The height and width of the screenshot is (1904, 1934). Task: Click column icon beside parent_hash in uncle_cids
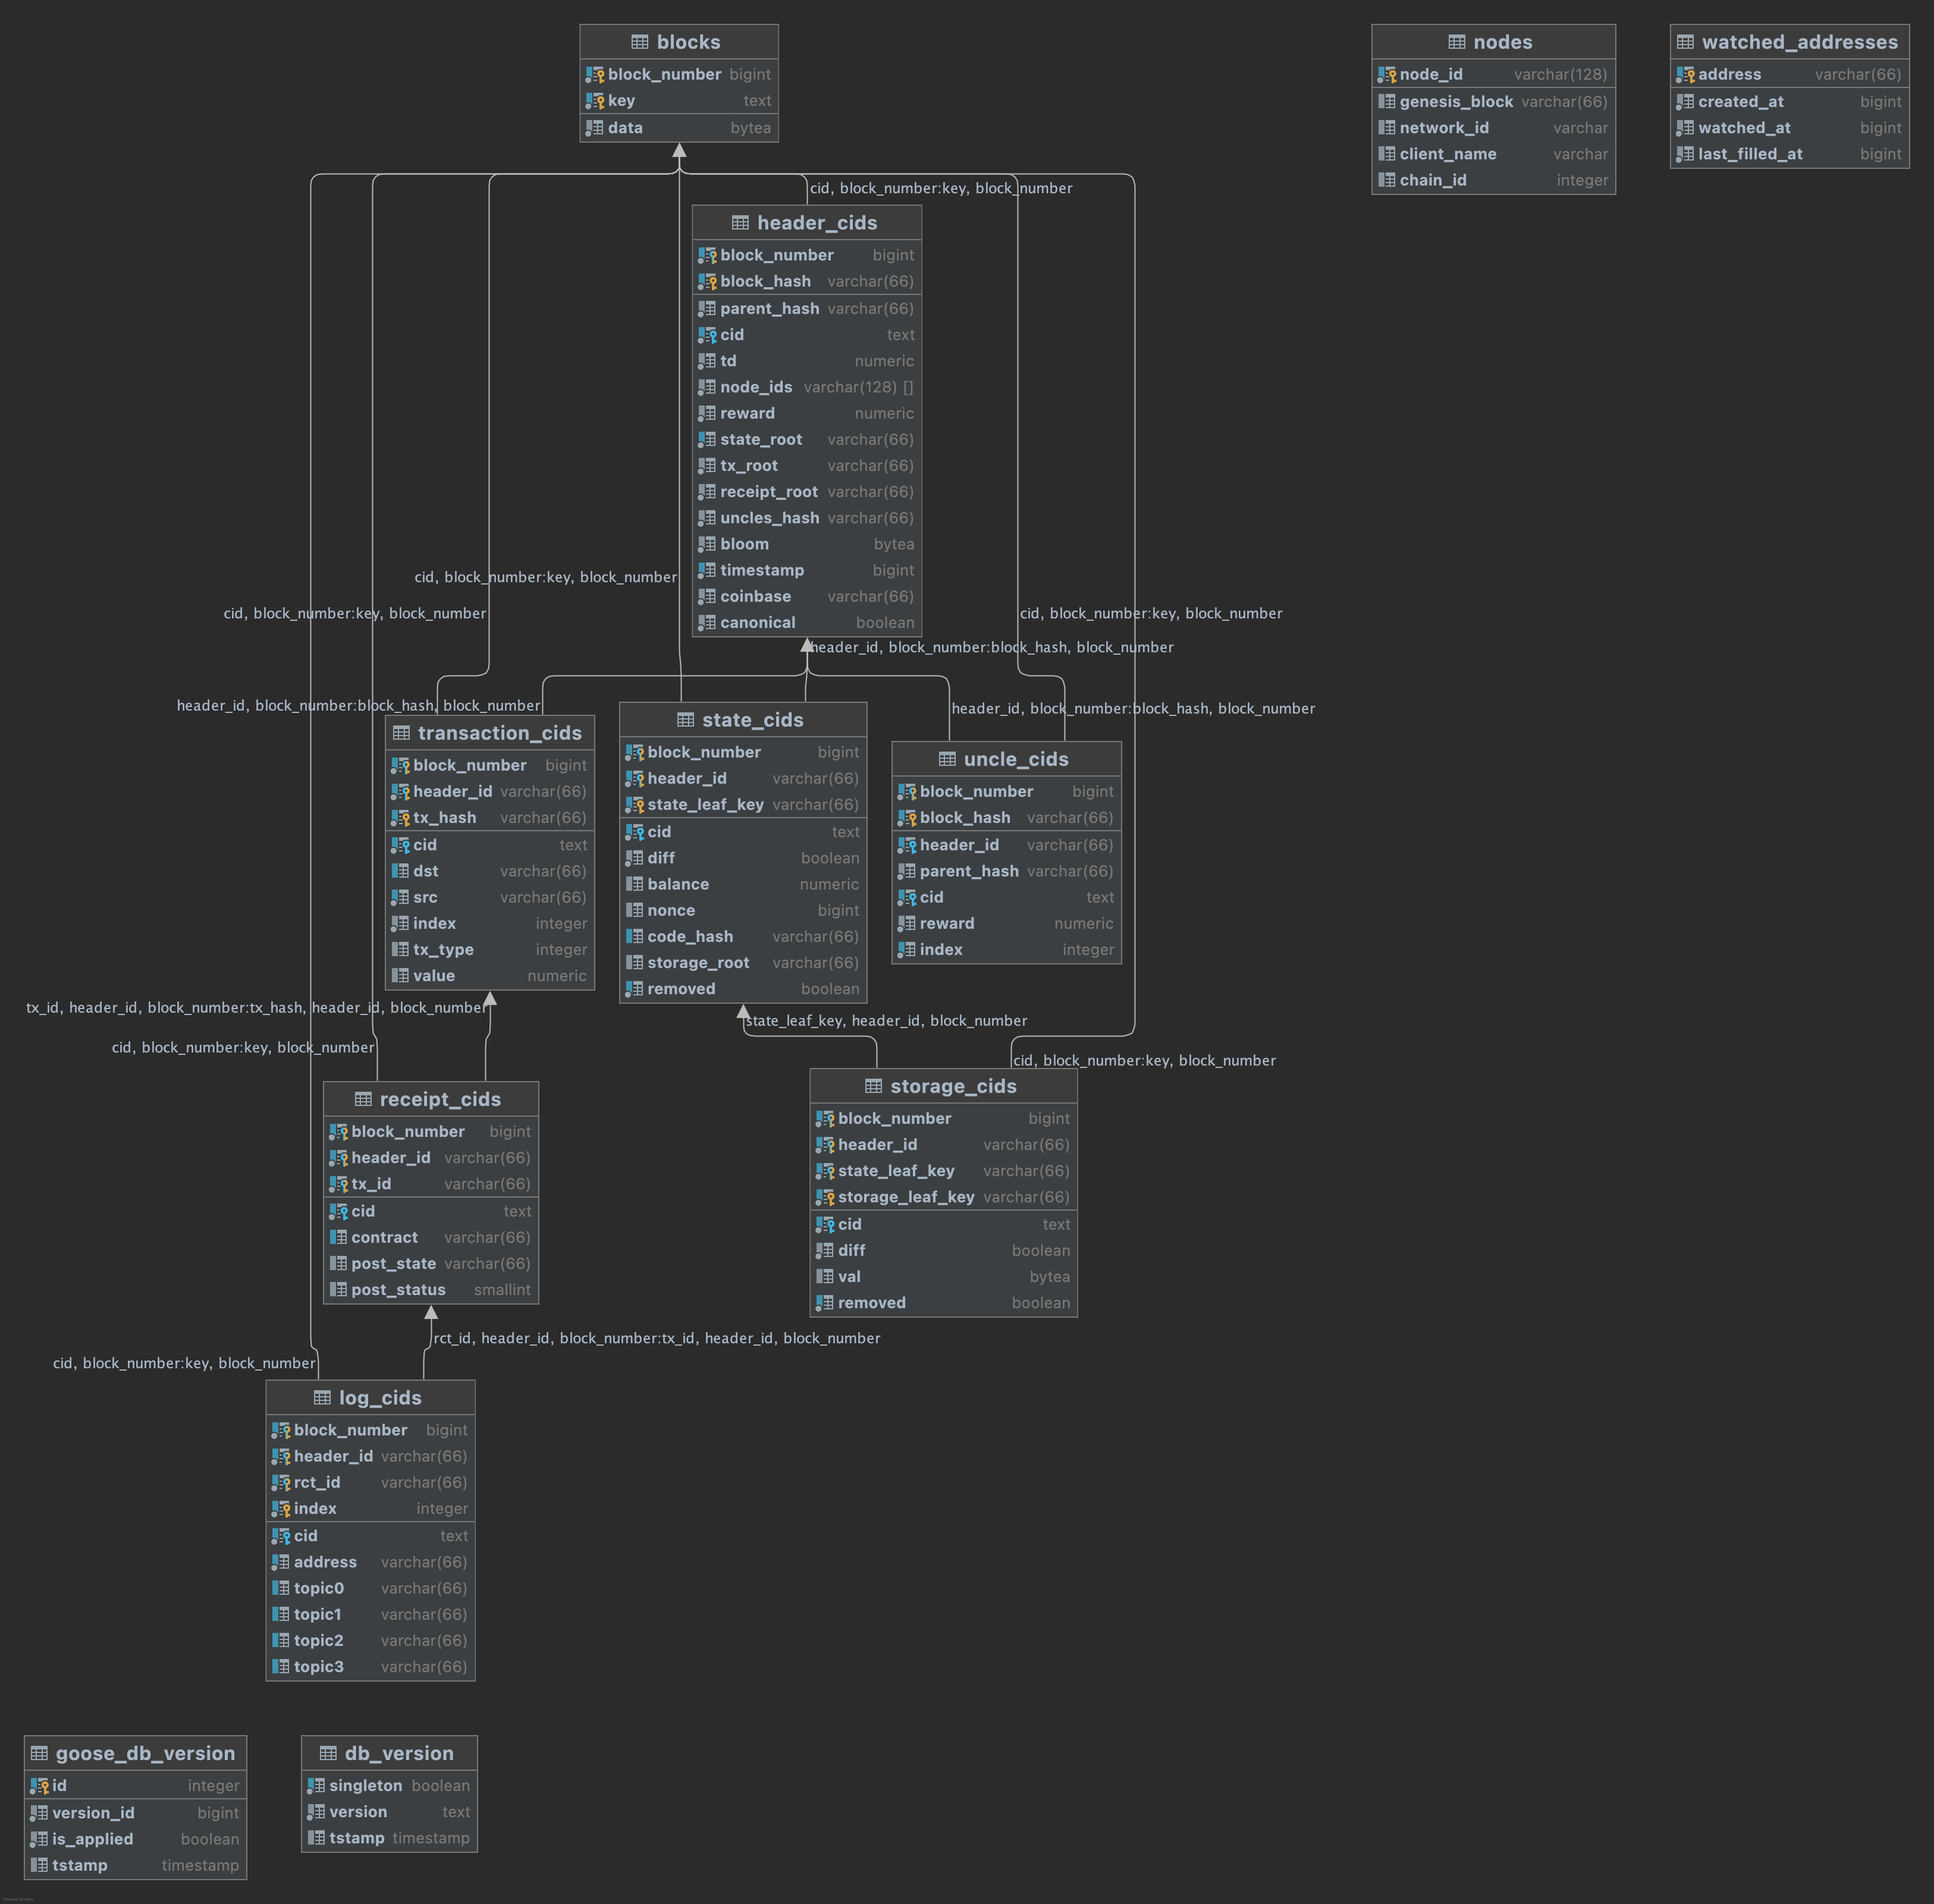[x=907, y=871]
